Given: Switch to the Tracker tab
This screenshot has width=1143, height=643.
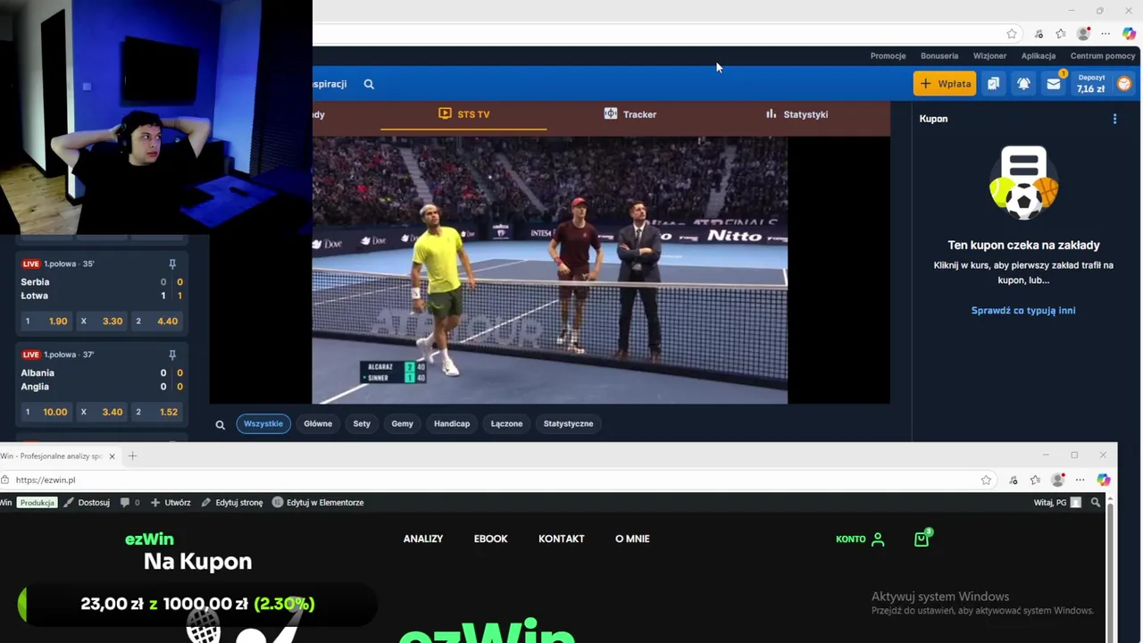Looking at the screenshot, I should point(630,114).
